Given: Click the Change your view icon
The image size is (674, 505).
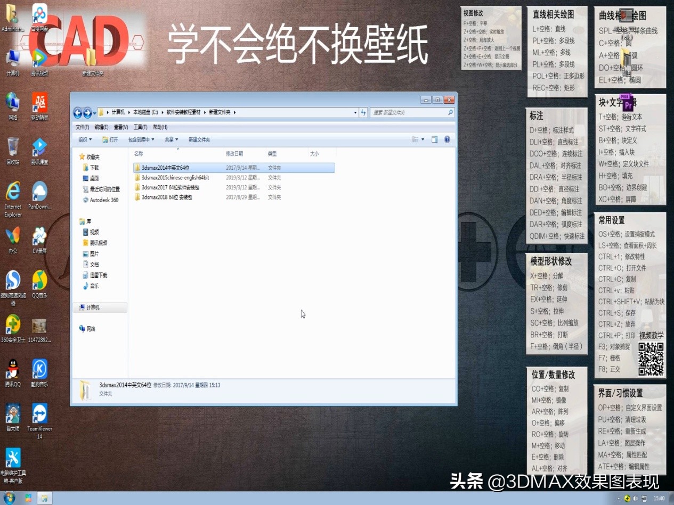Looking at the screenshot, I should click(x=415, y=139).
